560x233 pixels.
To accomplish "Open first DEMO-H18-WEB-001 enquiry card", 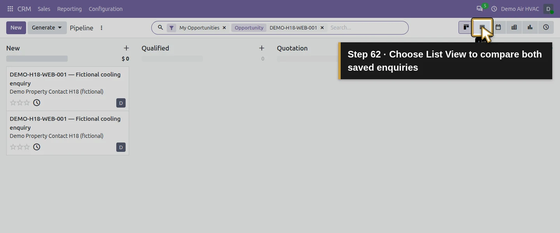I will (68, 89).
